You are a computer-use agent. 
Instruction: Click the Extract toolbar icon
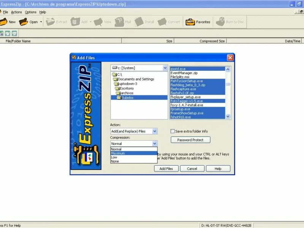tap(50, 22)
